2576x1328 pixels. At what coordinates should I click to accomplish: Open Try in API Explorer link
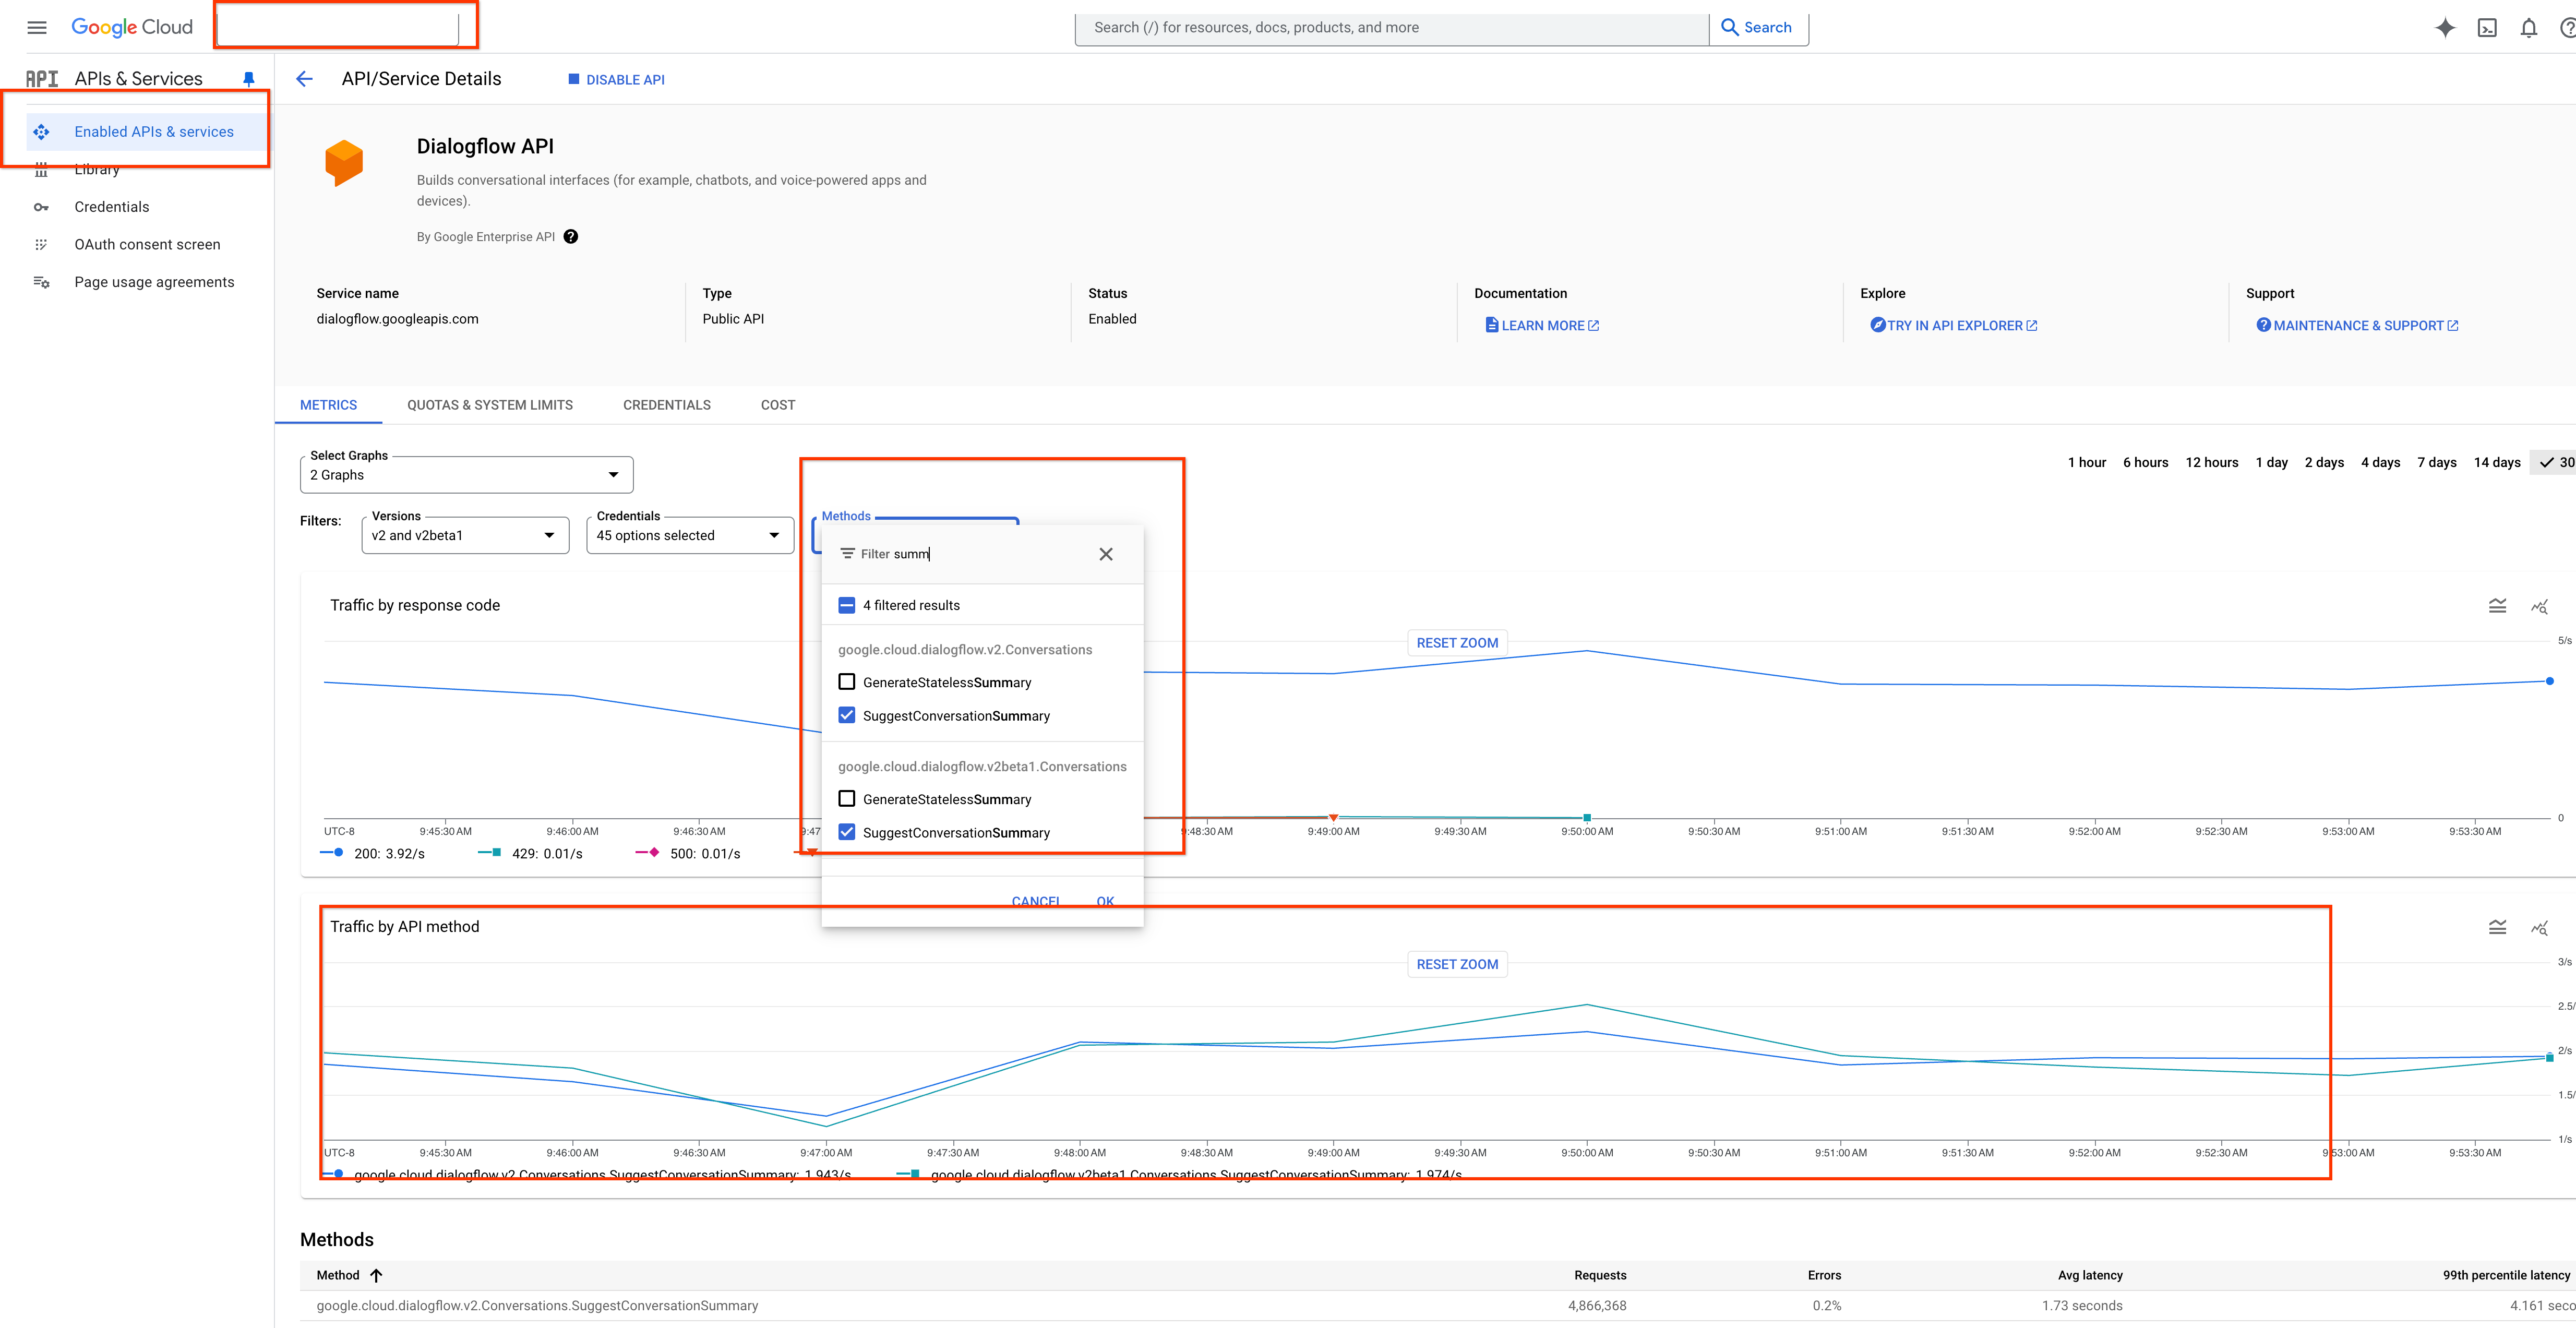pyautogui.click(x=1954, y=326)
